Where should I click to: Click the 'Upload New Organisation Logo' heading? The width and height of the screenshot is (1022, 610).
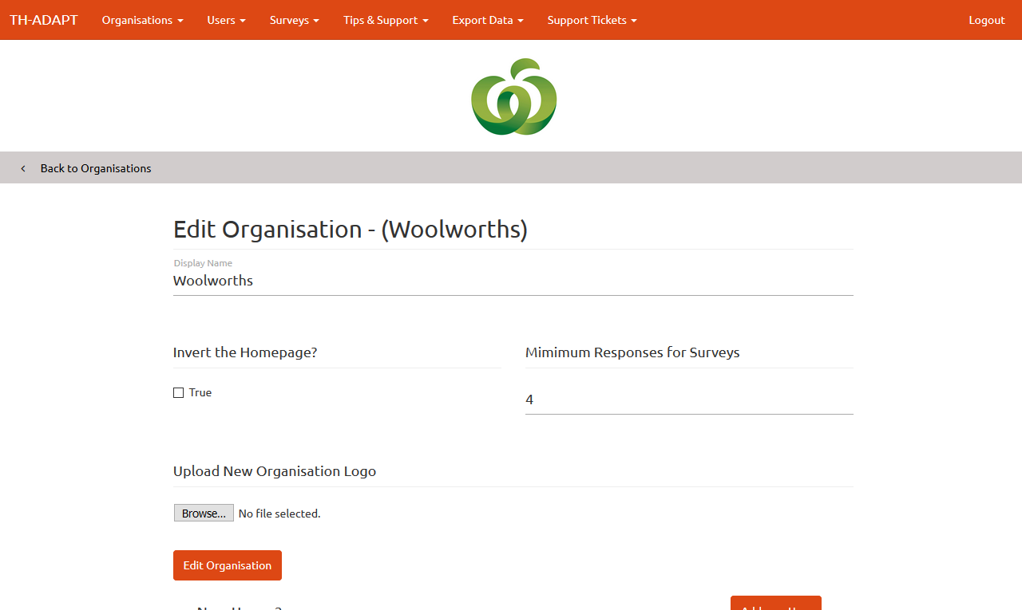(x=275, y=471)
